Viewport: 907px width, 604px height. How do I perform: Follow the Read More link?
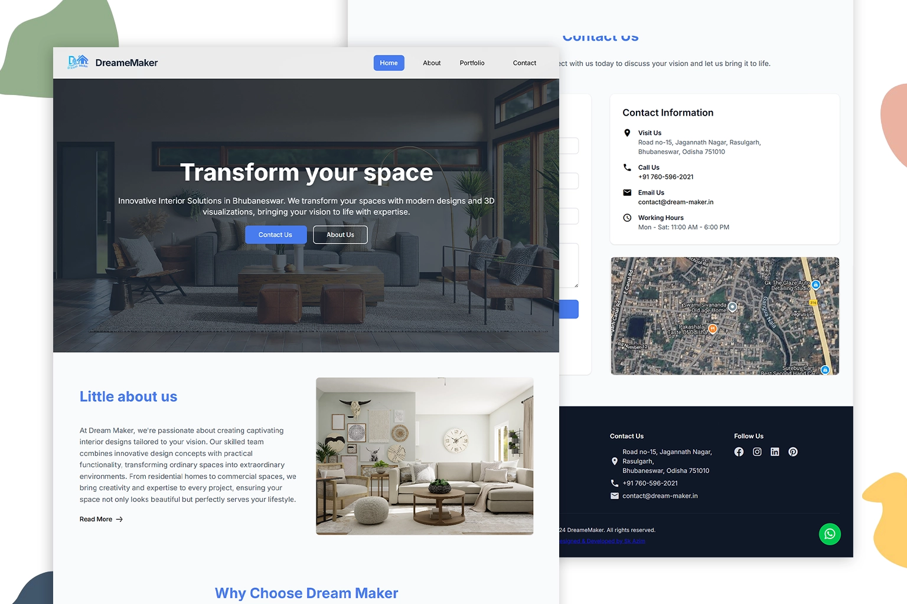(95, 519)
